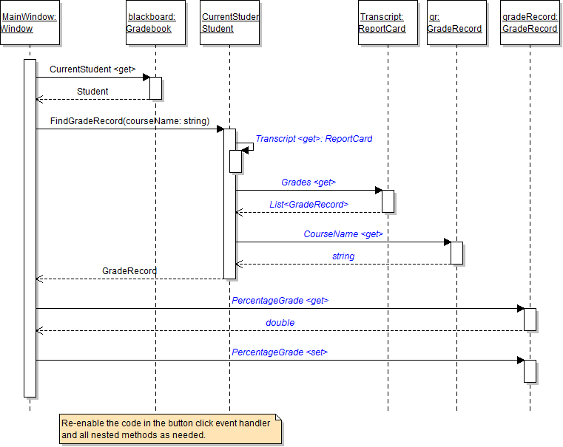This screenshot has width=563, height=447.
Task: Select the yellow Re-enable the code note
Action: pos(170,429)
